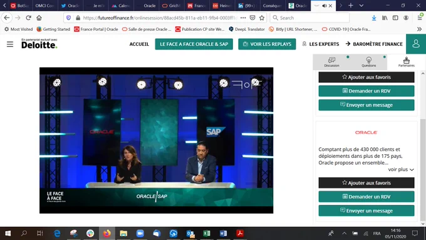Open Baromètre Finance link
This screenshot has width=426, height=240.
coord(374,44)
